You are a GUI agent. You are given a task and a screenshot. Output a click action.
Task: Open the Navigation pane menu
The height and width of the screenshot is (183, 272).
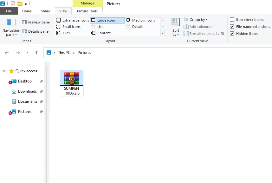coord(11,27)
